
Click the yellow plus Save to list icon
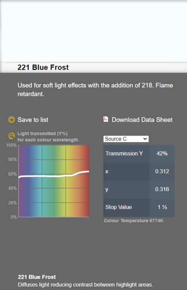[x=11, y=120]
